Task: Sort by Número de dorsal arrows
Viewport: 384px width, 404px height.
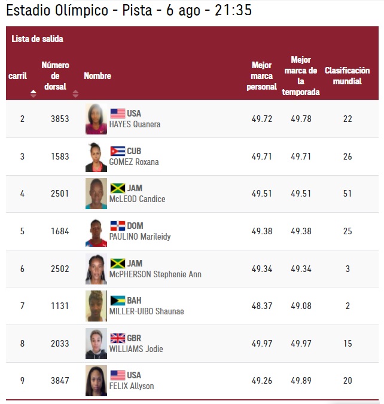Action: (x=75, y=93)
